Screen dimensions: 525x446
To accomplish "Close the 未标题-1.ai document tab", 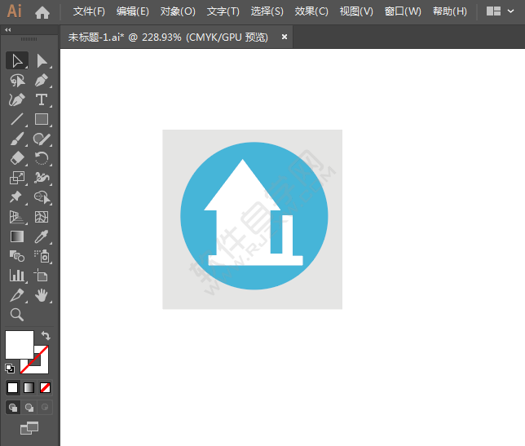I will (x=285, y=37).
